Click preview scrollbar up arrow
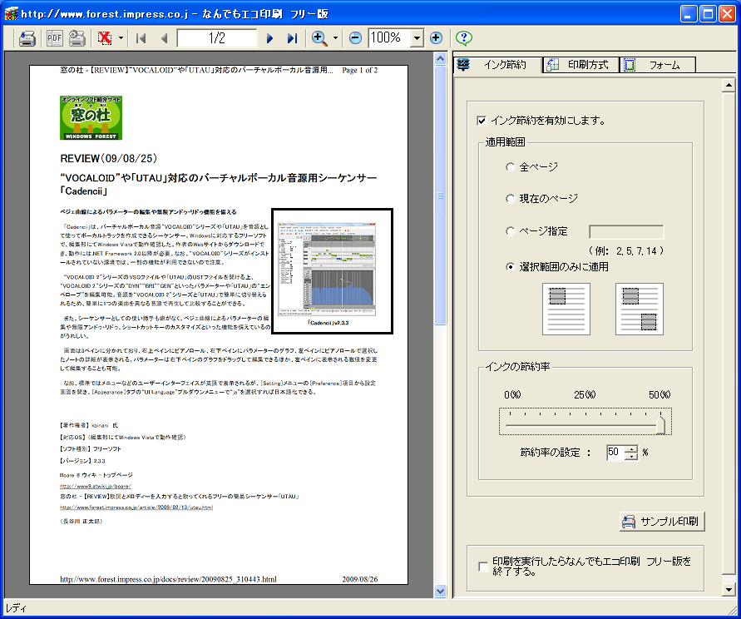The image size is (741, 619). pos(441,58)
